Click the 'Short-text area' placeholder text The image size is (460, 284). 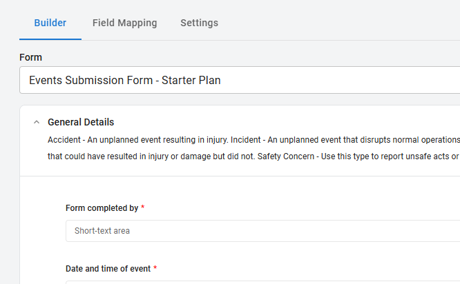point(102,231)
